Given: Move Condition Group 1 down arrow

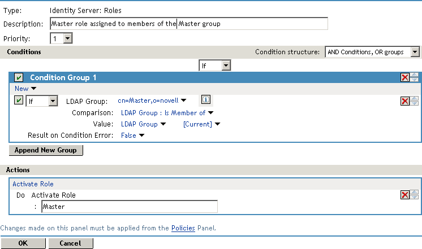Looking at the screenshot, I should [415, 80].
